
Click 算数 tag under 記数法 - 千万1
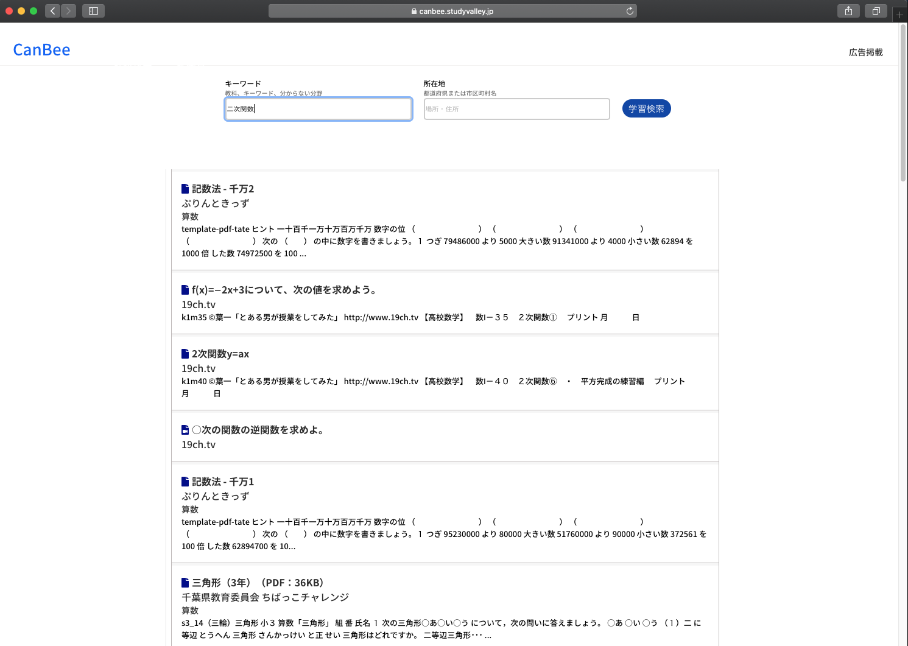coord(190,510)
